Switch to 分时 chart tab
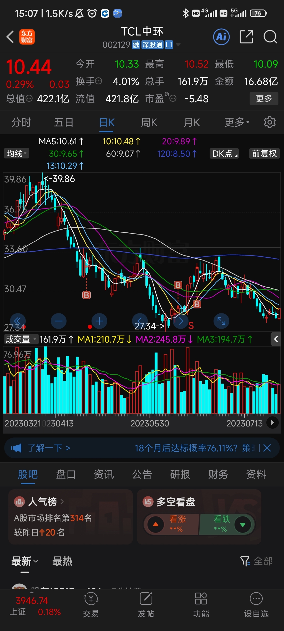The image size is (284, 631). pyautogui.click(x=21, y=123)
